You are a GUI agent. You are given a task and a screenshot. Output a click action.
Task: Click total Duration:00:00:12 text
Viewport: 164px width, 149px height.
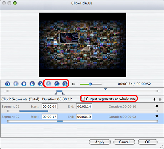coord(57,99)
